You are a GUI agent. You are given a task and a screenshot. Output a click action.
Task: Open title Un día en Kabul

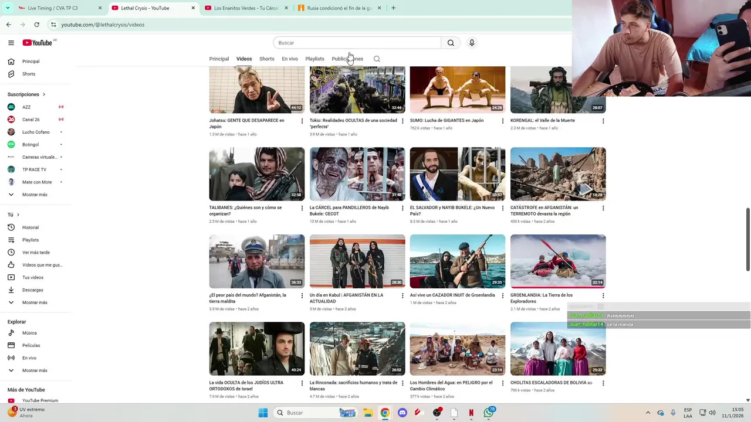click(x=346, y=298)
